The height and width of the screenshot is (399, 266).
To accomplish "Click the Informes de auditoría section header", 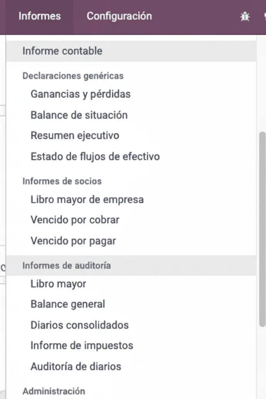I will 67,266.
